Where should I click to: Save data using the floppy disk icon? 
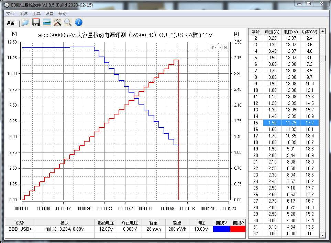pyautogui.click(x=36, y=22)
